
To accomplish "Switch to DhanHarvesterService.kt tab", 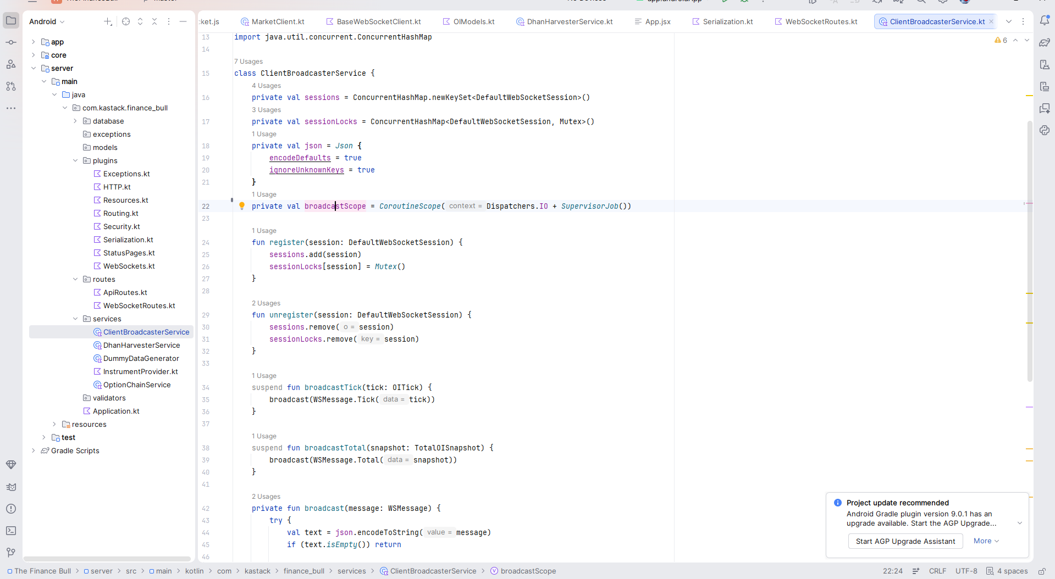I will [x=565, y=21].
